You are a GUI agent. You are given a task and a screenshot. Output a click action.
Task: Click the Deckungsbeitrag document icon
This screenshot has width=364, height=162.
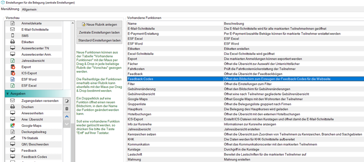tap(13, 132)
